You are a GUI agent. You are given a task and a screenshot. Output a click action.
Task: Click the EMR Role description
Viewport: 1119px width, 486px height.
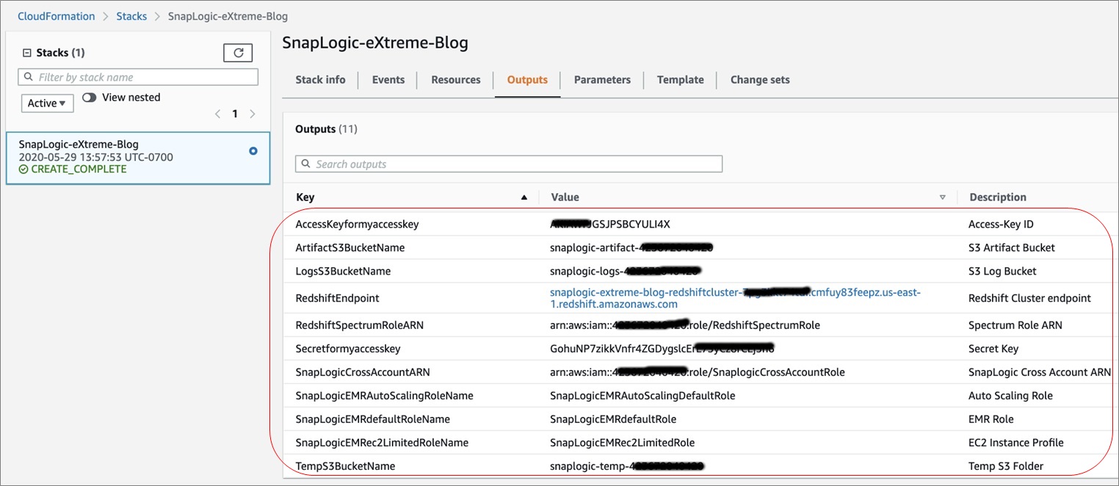click(x=991, y=419)
